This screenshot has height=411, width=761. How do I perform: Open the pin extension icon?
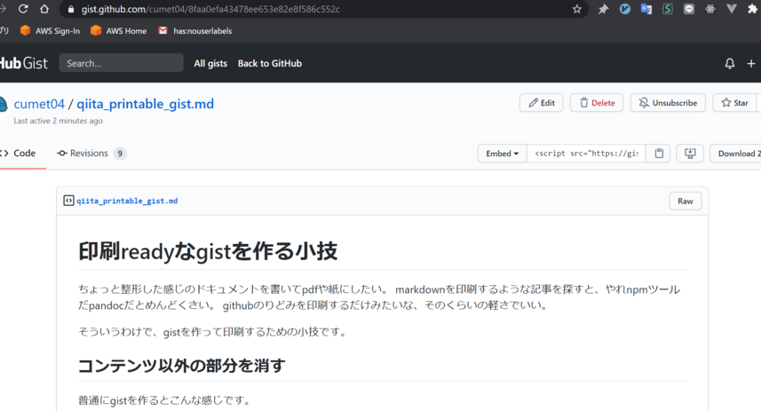603,9
